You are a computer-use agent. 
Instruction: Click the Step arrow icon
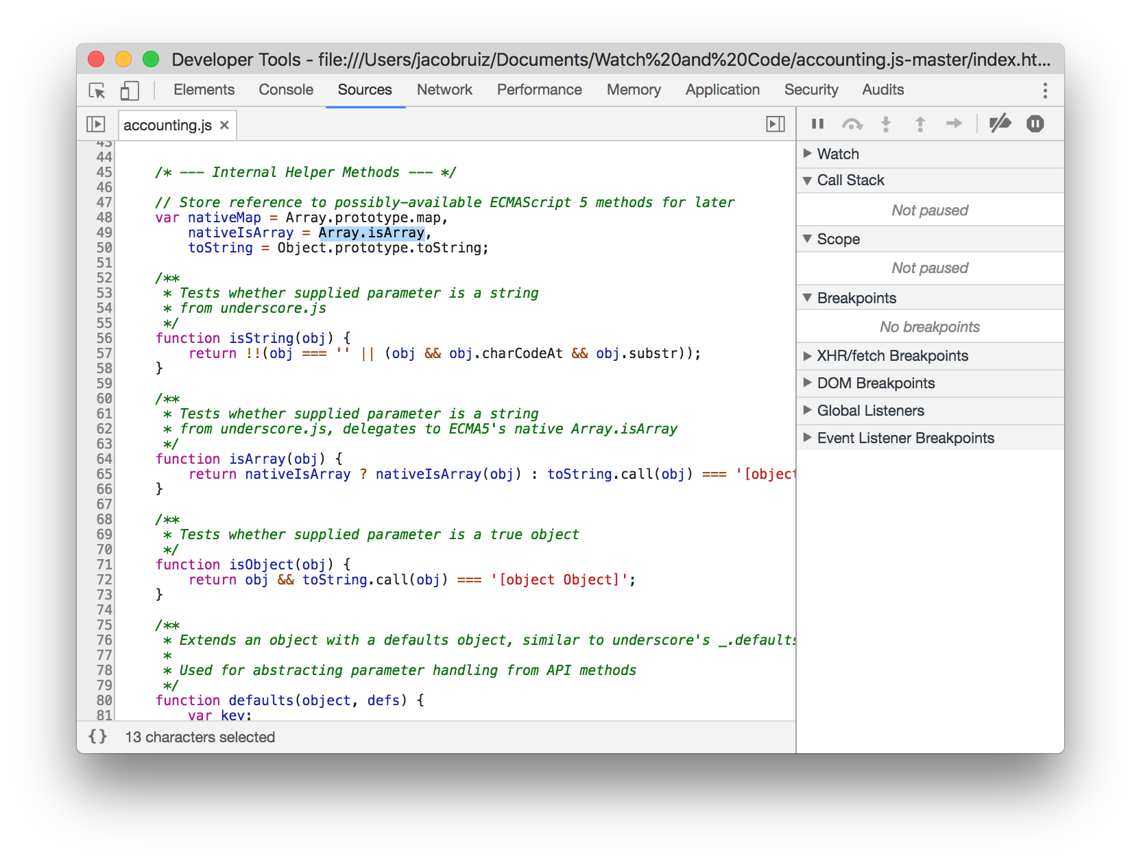pos(954,123)
